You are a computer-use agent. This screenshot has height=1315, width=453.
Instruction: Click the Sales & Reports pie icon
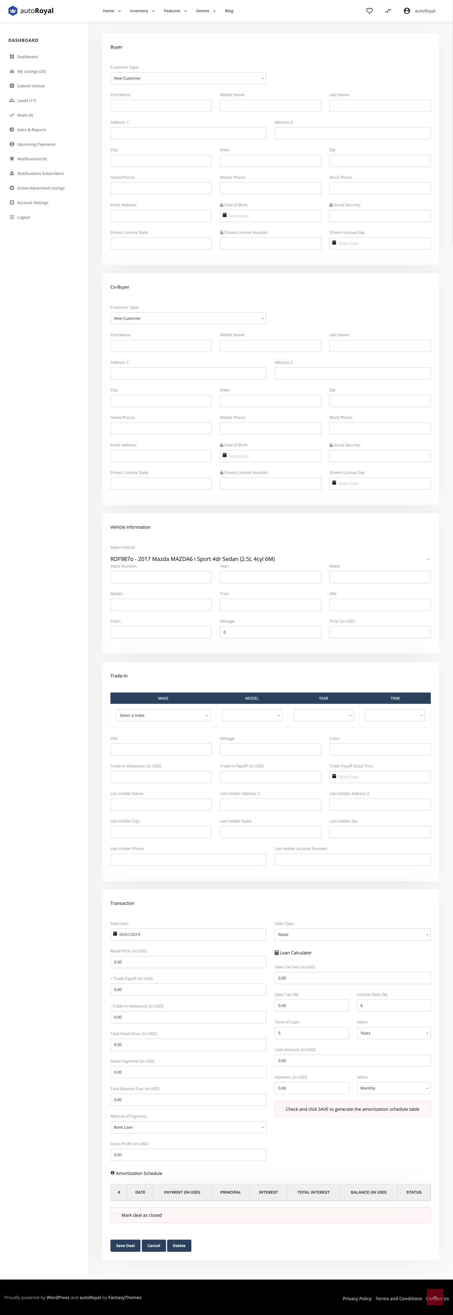pyautogui.click(x=12, y=130)
